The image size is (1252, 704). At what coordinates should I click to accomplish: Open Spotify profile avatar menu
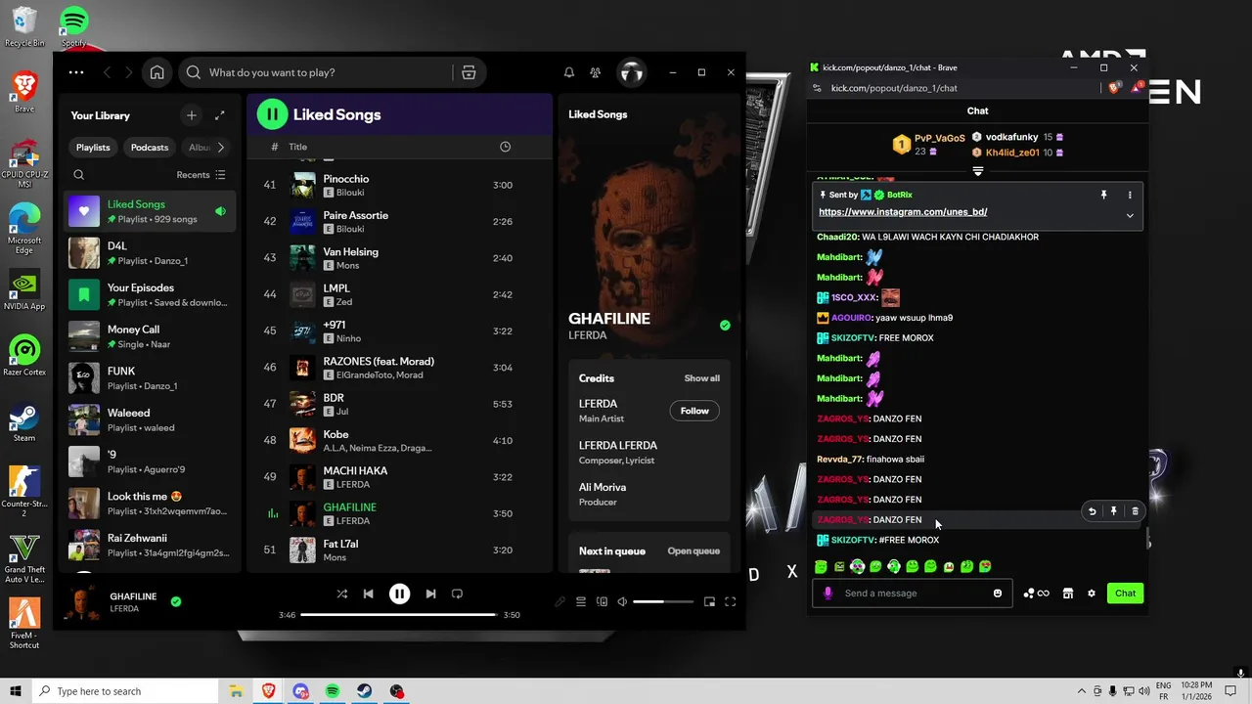(x=632, y=72)
